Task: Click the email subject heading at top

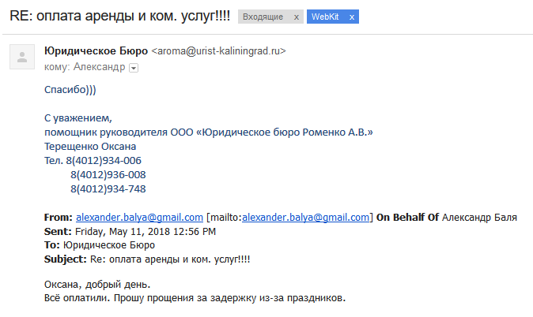Action: [119, 16]
